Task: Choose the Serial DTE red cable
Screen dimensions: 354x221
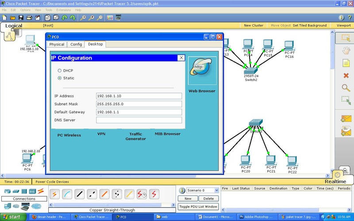Action: click(x=154, y=194)
